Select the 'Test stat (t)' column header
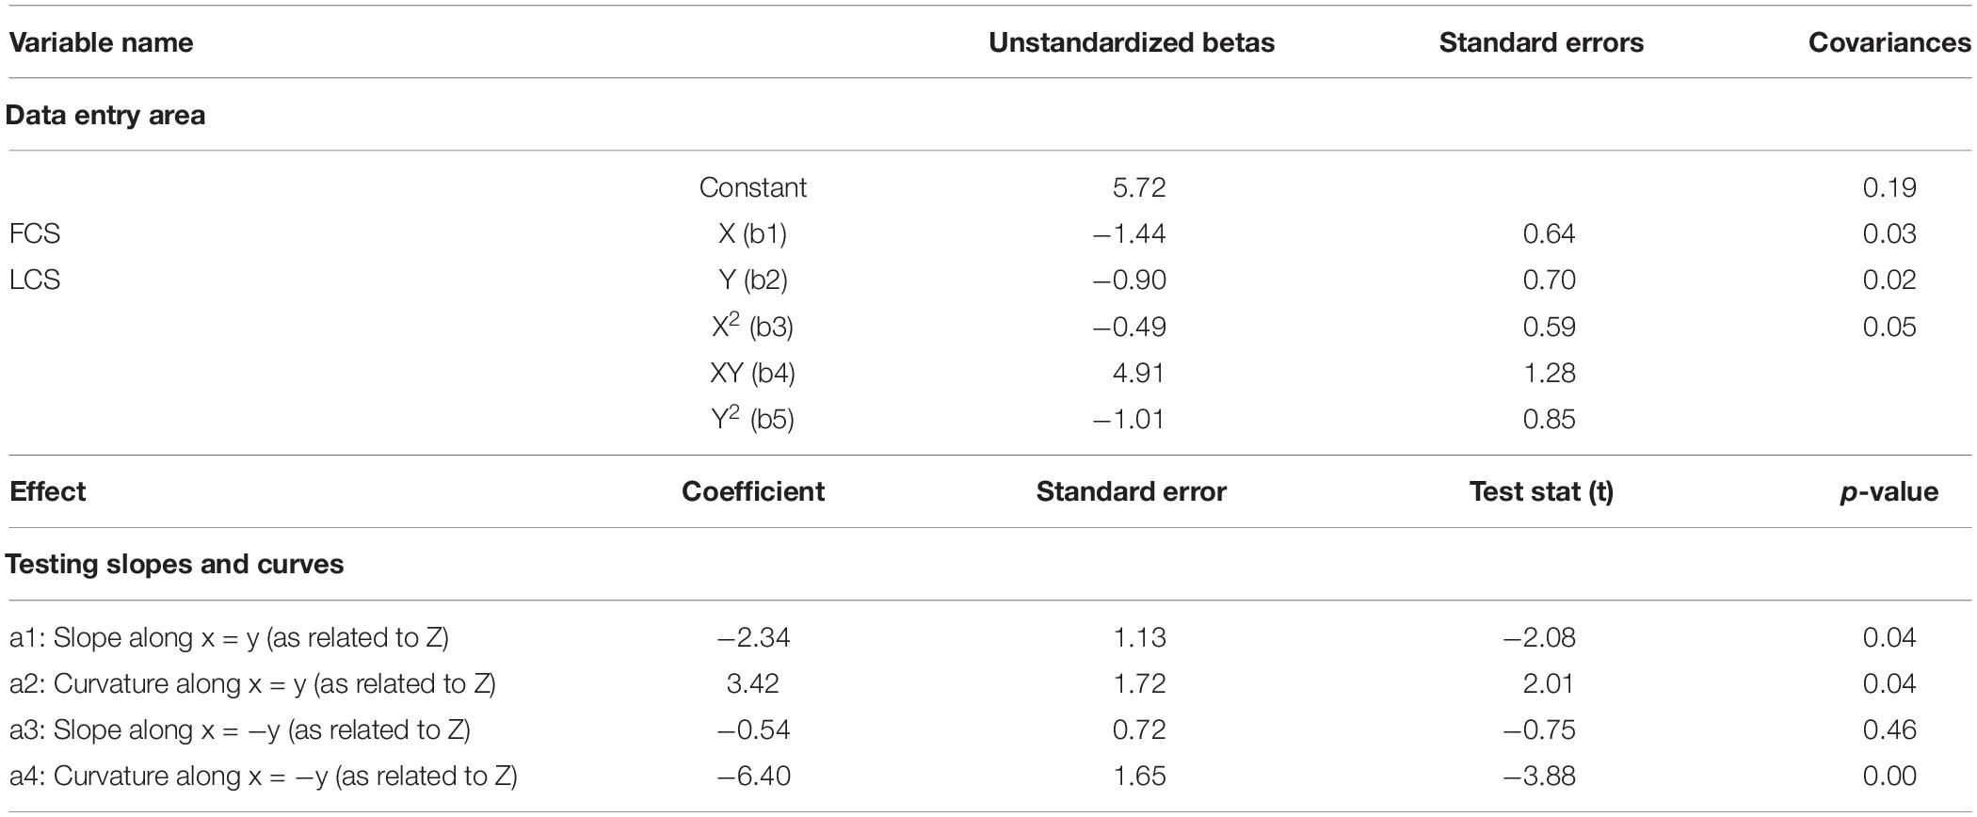 pyautogui.click(x=1541, y=491)
